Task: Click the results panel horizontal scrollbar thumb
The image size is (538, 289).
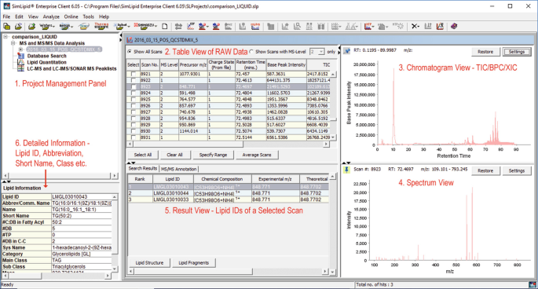Action: (x=193, y=272)
